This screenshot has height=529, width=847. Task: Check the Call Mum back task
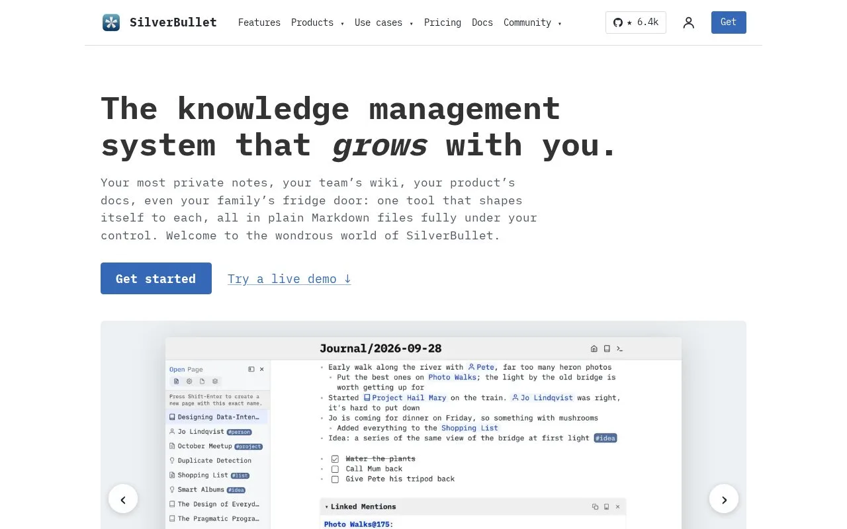click(335, 469)
